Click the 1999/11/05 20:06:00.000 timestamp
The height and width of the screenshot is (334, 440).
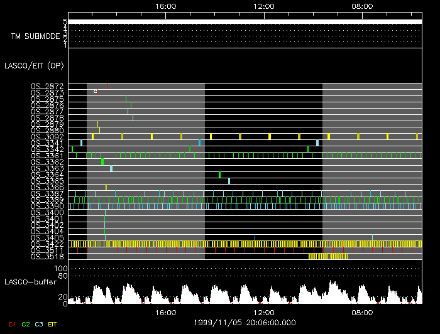point(245,322)
